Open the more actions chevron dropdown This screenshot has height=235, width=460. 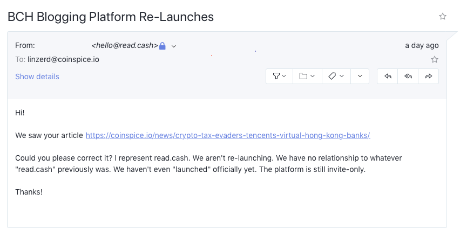360,76
